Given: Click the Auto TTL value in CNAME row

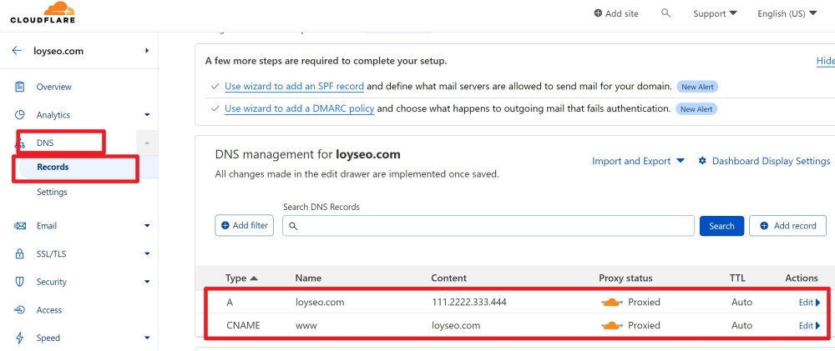Looking at the screenshot, I should [x=741, y=325].
